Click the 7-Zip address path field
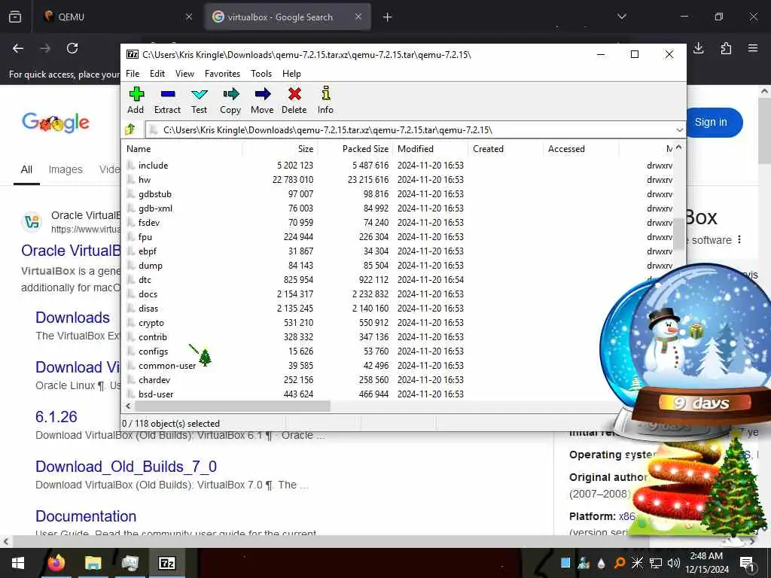 click(410, 130)
